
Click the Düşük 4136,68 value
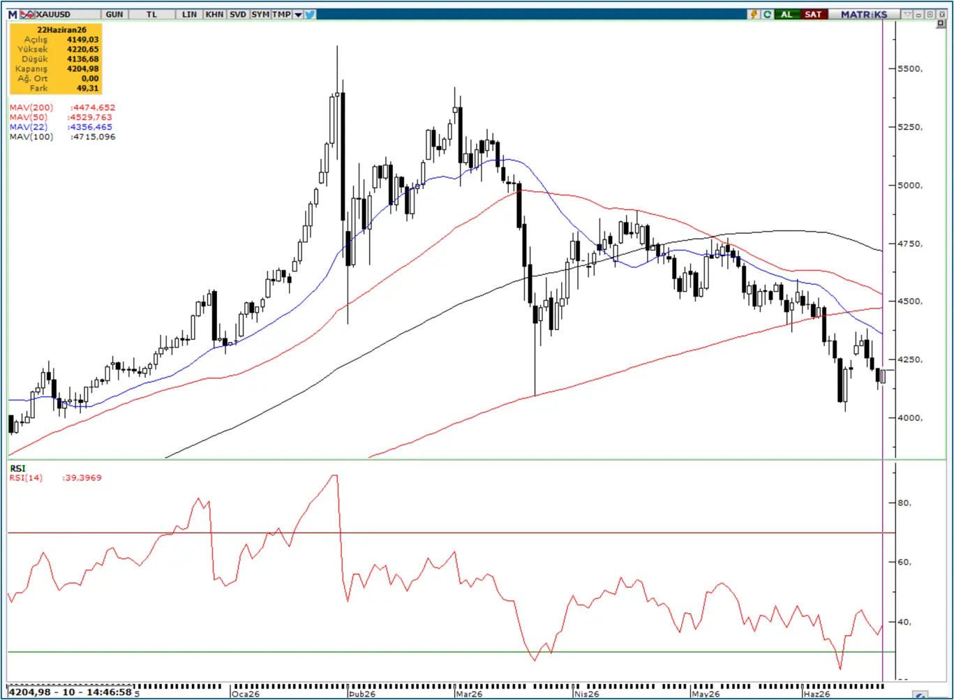pyautogui.click(x=83, y=59)
